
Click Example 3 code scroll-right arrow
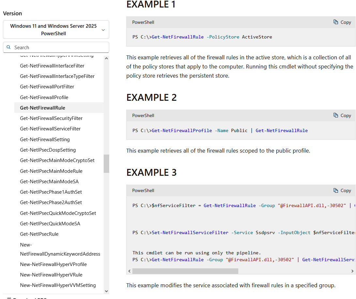(352, 271)
